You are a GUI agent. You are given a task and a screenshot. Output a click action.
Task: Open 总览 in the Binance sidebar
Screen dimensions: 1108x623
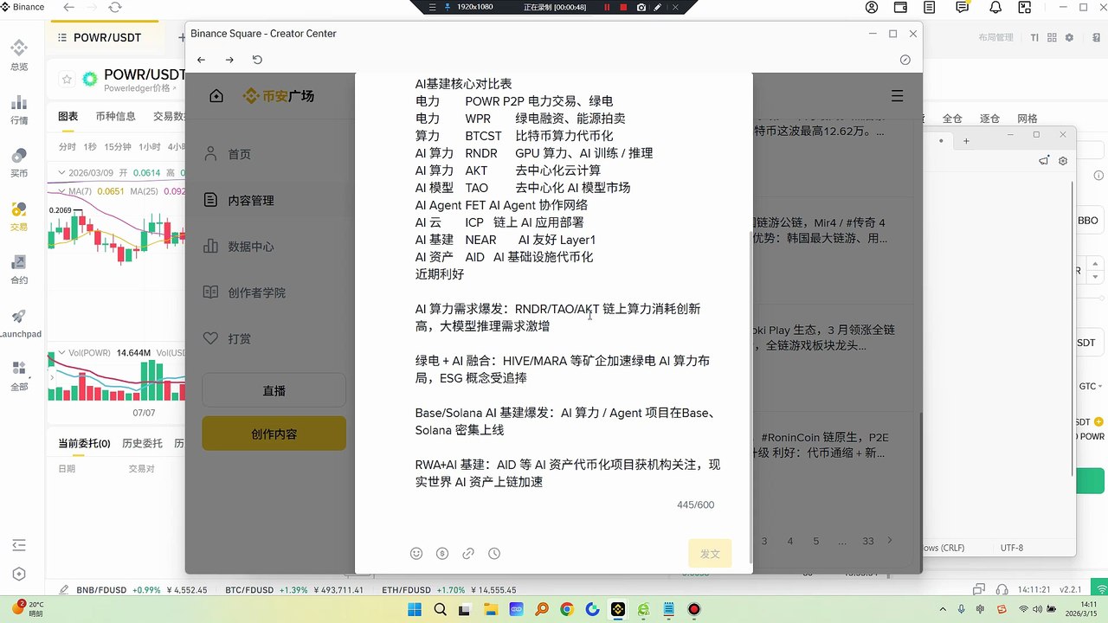[x=19, y=55]
